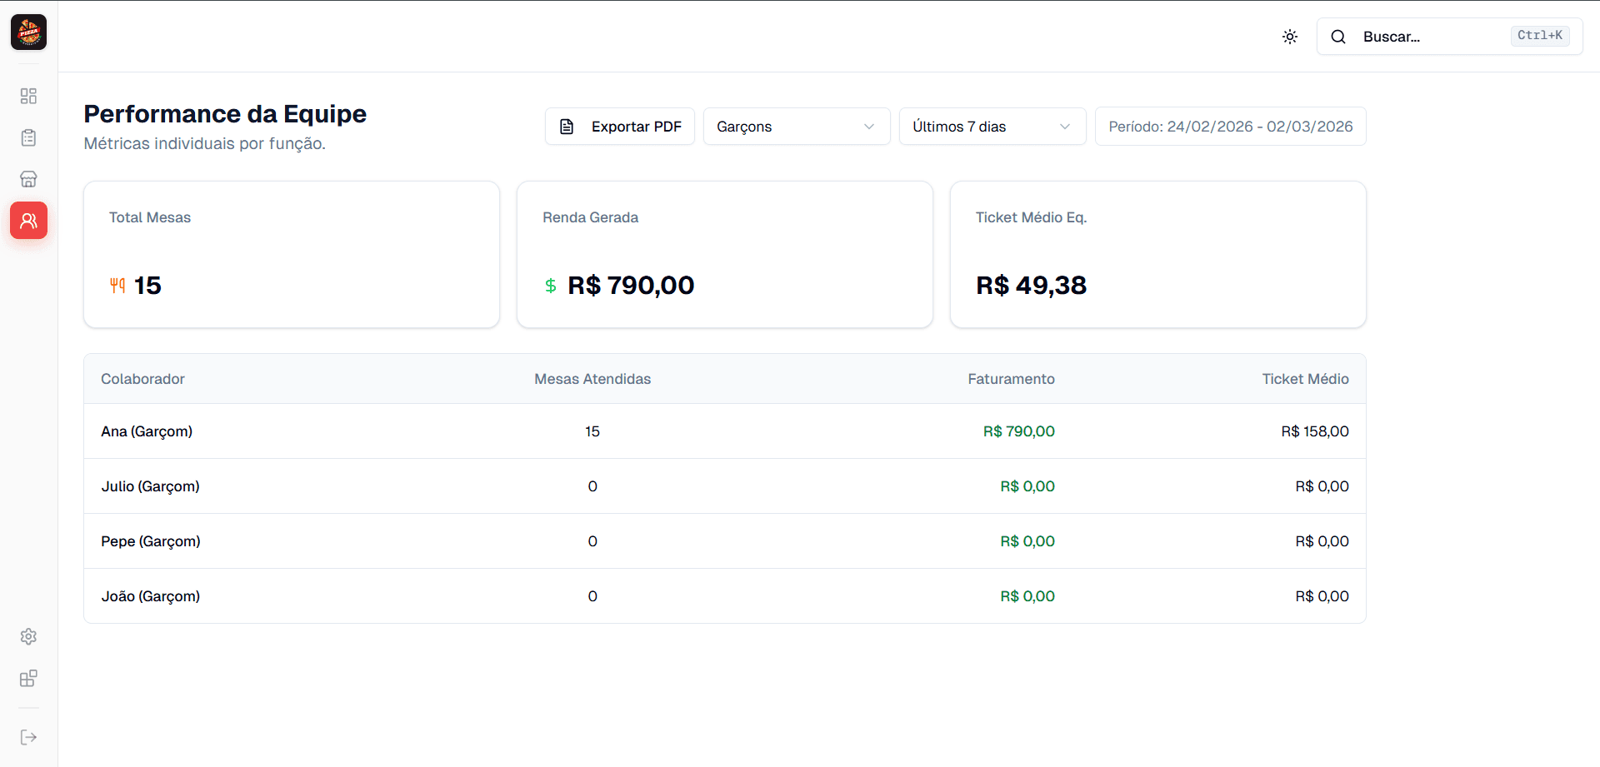Open the dashboard grid icon in sidebar

(28, 96)
